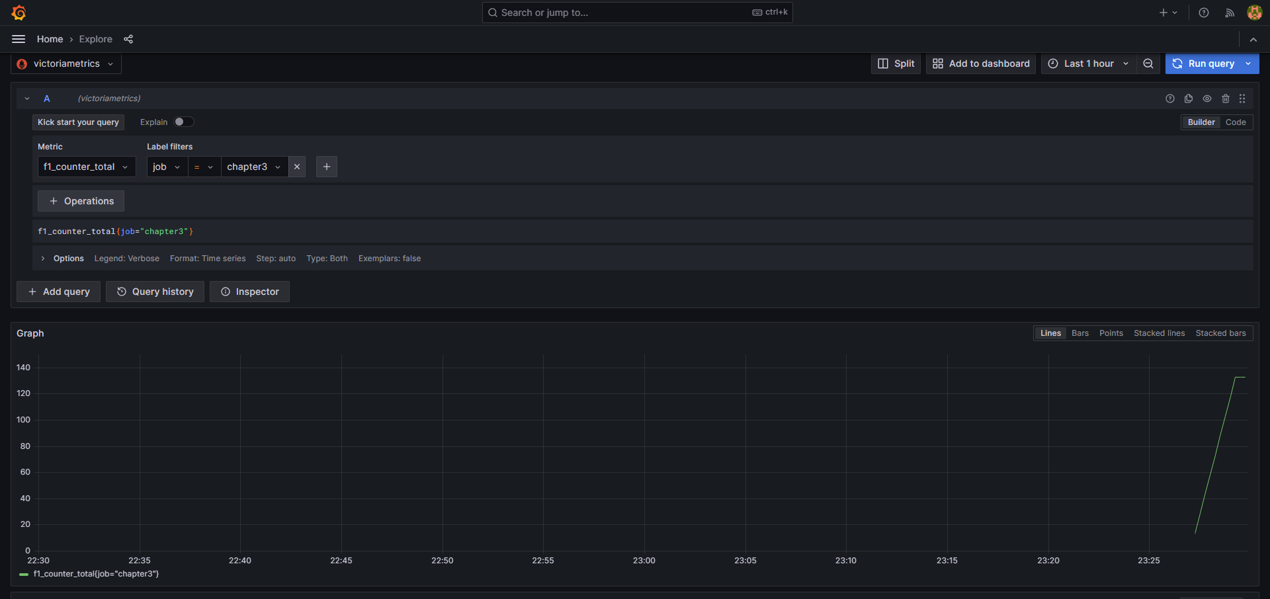Click the share Explore link icon
The height and width of the screenshot is (599, 1270).
point(128,39)
